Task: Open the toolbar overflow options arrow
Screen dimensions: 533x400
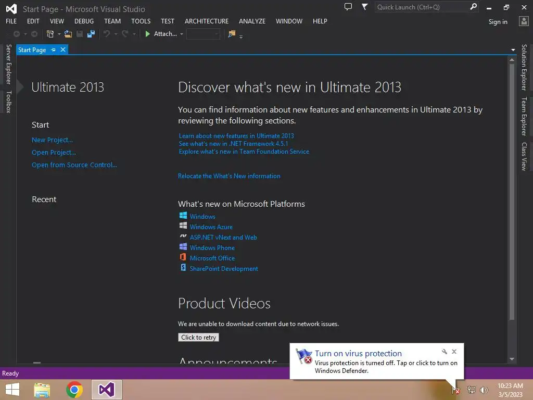Action: tap(241, 36)
